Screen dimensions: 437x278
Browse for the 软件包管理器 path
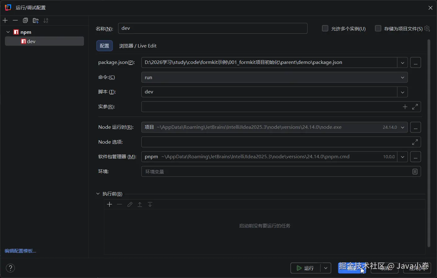point(416,157)
